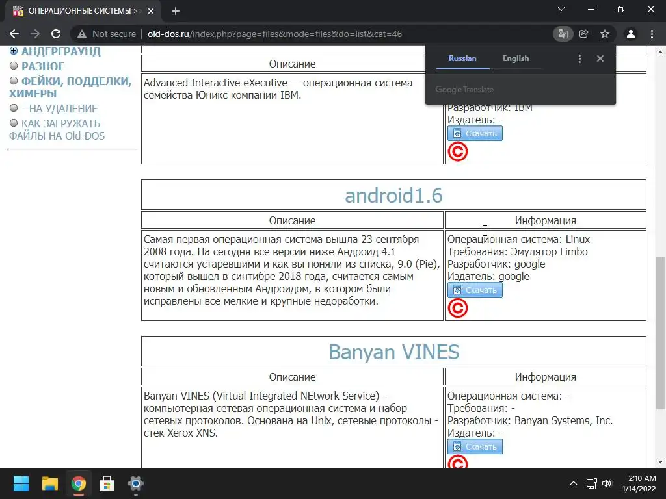This screenshot has height=499, width=666.
Task: Click the bullet beside --НА УДАЛЕНИЕ
Action: (14, 109)
